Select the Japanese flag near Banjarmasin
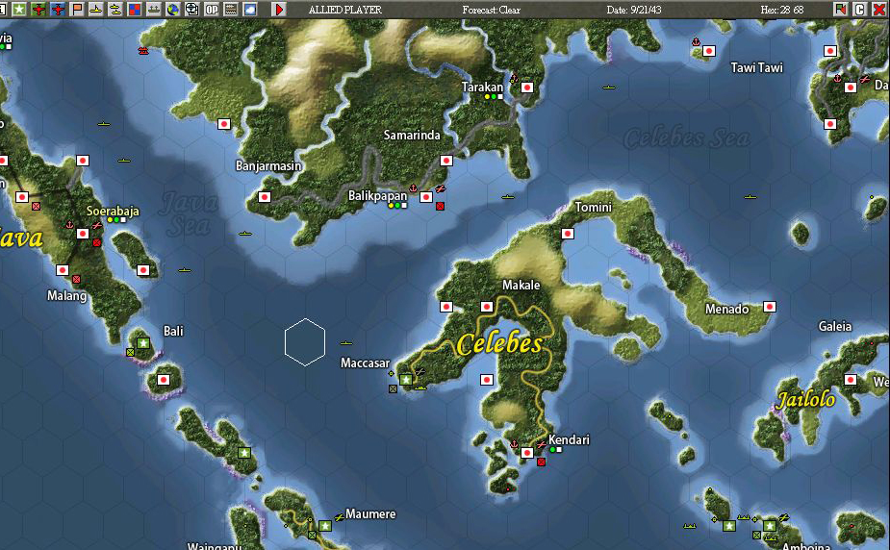 click(264, 197)
